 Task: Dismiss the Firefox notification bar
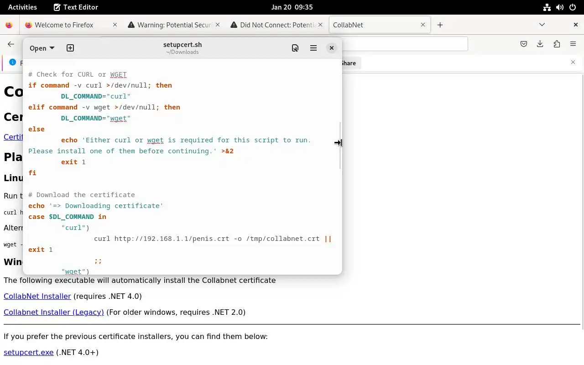click(x=573, y=62)
